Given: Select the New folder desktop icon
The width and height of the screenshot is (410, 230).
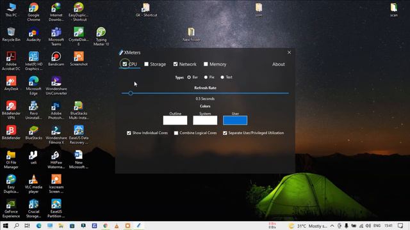Looking at the screenshot, I should (x=192, y=34).
